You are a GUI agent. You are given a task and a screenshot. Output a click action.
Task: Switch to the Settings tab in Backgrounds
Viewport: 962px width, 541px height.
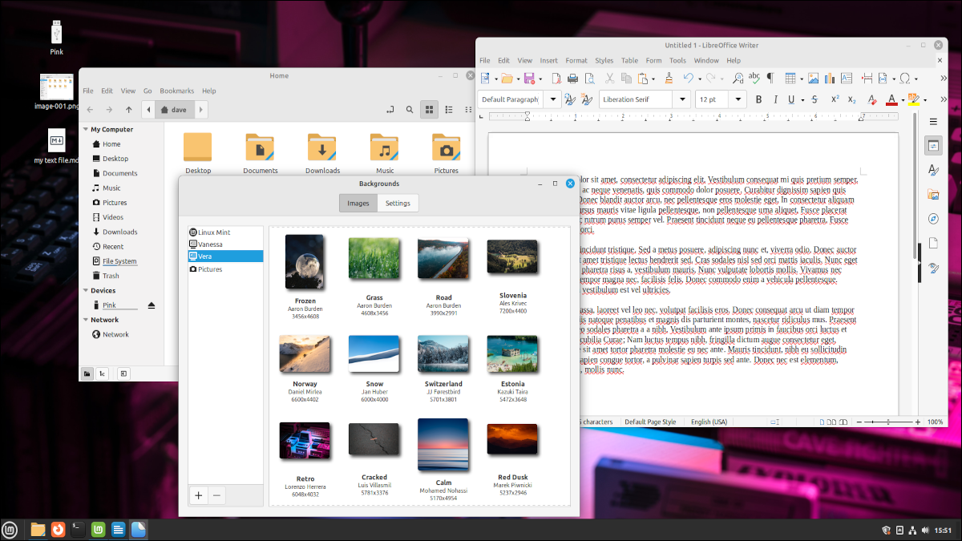[x=398, y=203]
